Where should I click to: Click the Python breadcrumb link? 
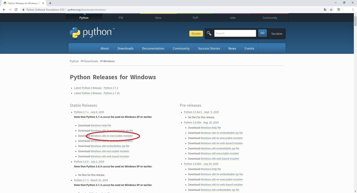click(x=74, y=61)
